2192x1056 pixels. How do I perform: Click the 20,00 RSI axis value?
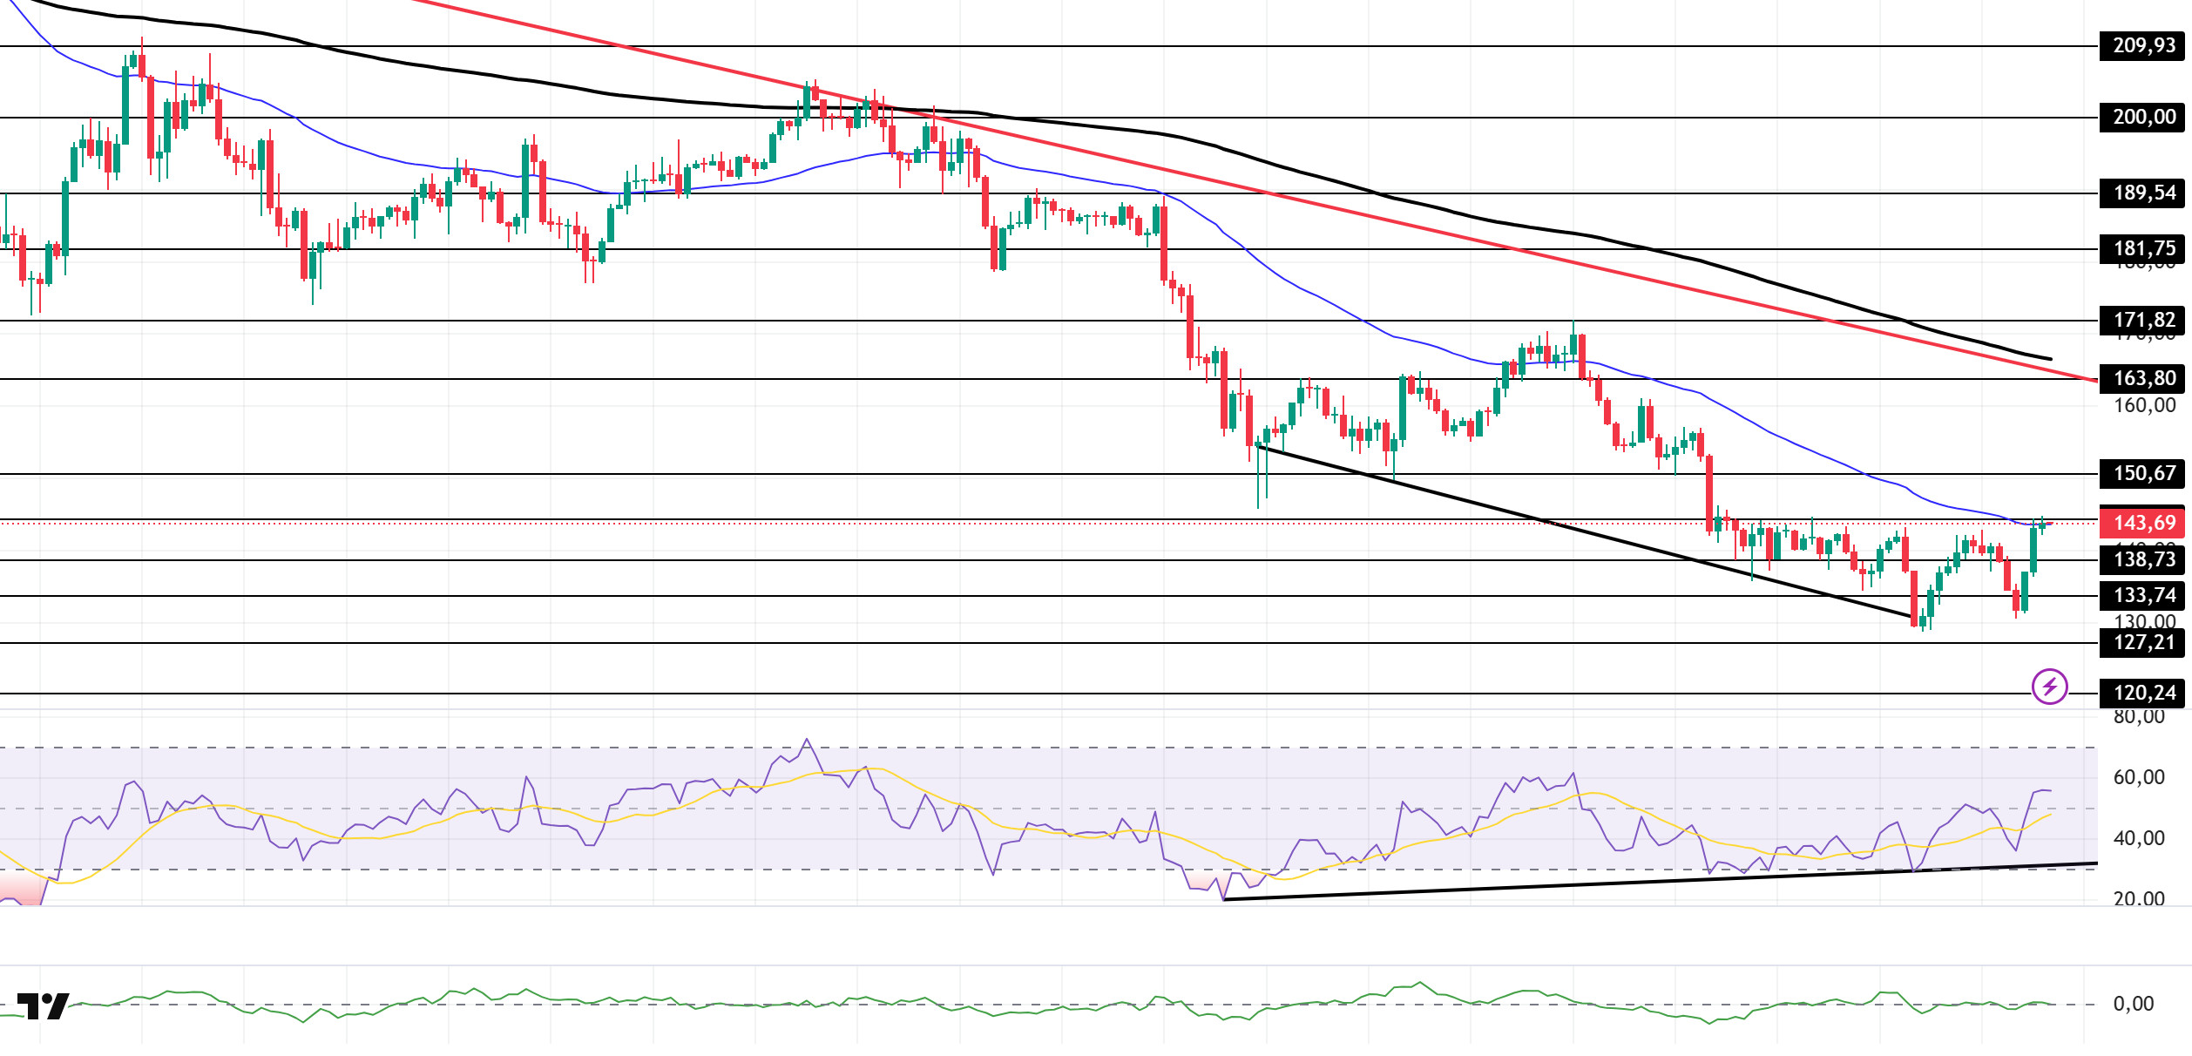point(2139,898)
